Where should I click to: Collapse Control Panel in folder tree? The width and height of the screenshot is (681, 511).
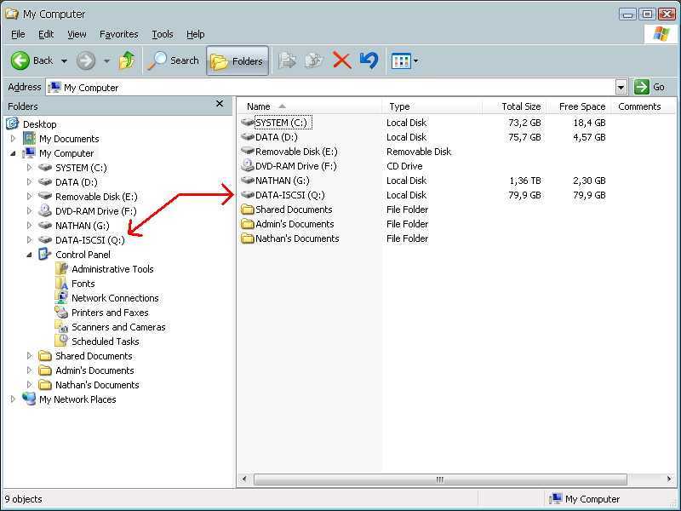pos(29,255)
